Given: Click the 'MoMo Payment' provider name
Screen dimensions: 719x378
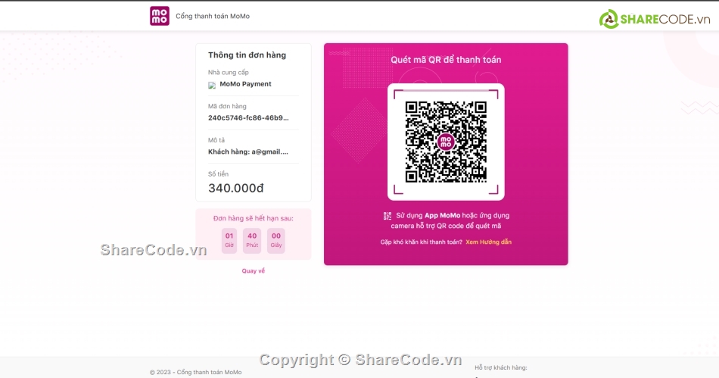Looking at the screenshot, I should (245, 84).
